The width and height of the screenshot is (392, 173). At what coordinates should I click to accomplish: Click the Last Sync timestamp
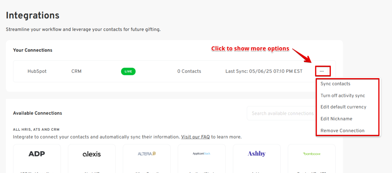(264, 71)
